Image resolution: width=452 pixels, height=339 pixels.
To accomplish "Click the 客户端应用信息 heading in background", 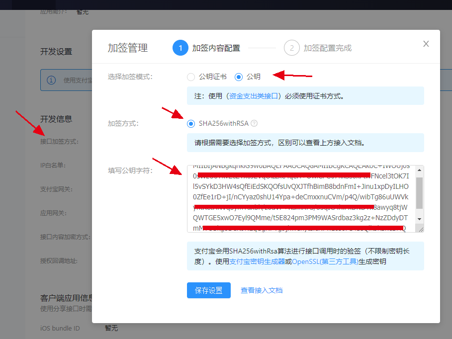I will tap(66, 298).
